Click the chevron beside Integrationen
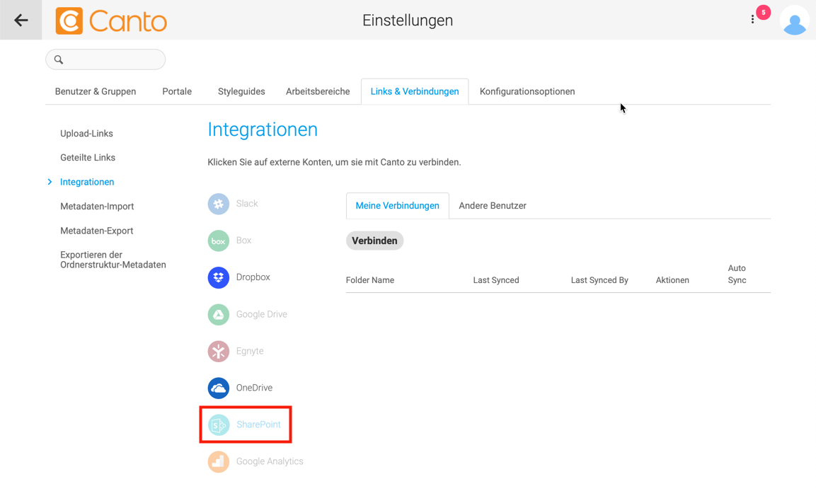 (x=50, y=182)
